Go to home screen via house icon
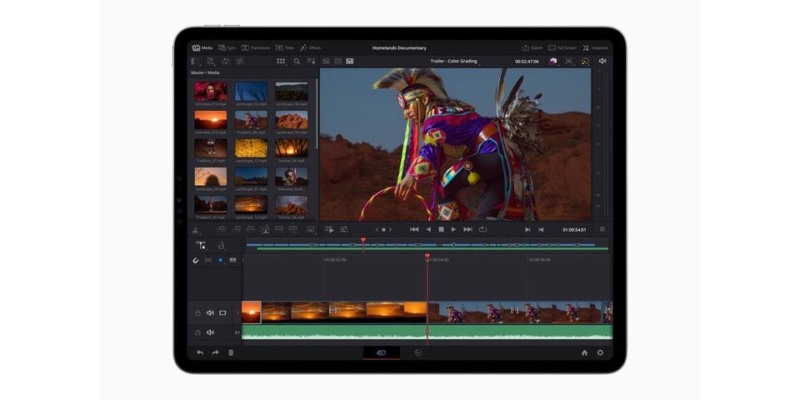This screenshot has height=400, width=800. [x=584, y=352]
